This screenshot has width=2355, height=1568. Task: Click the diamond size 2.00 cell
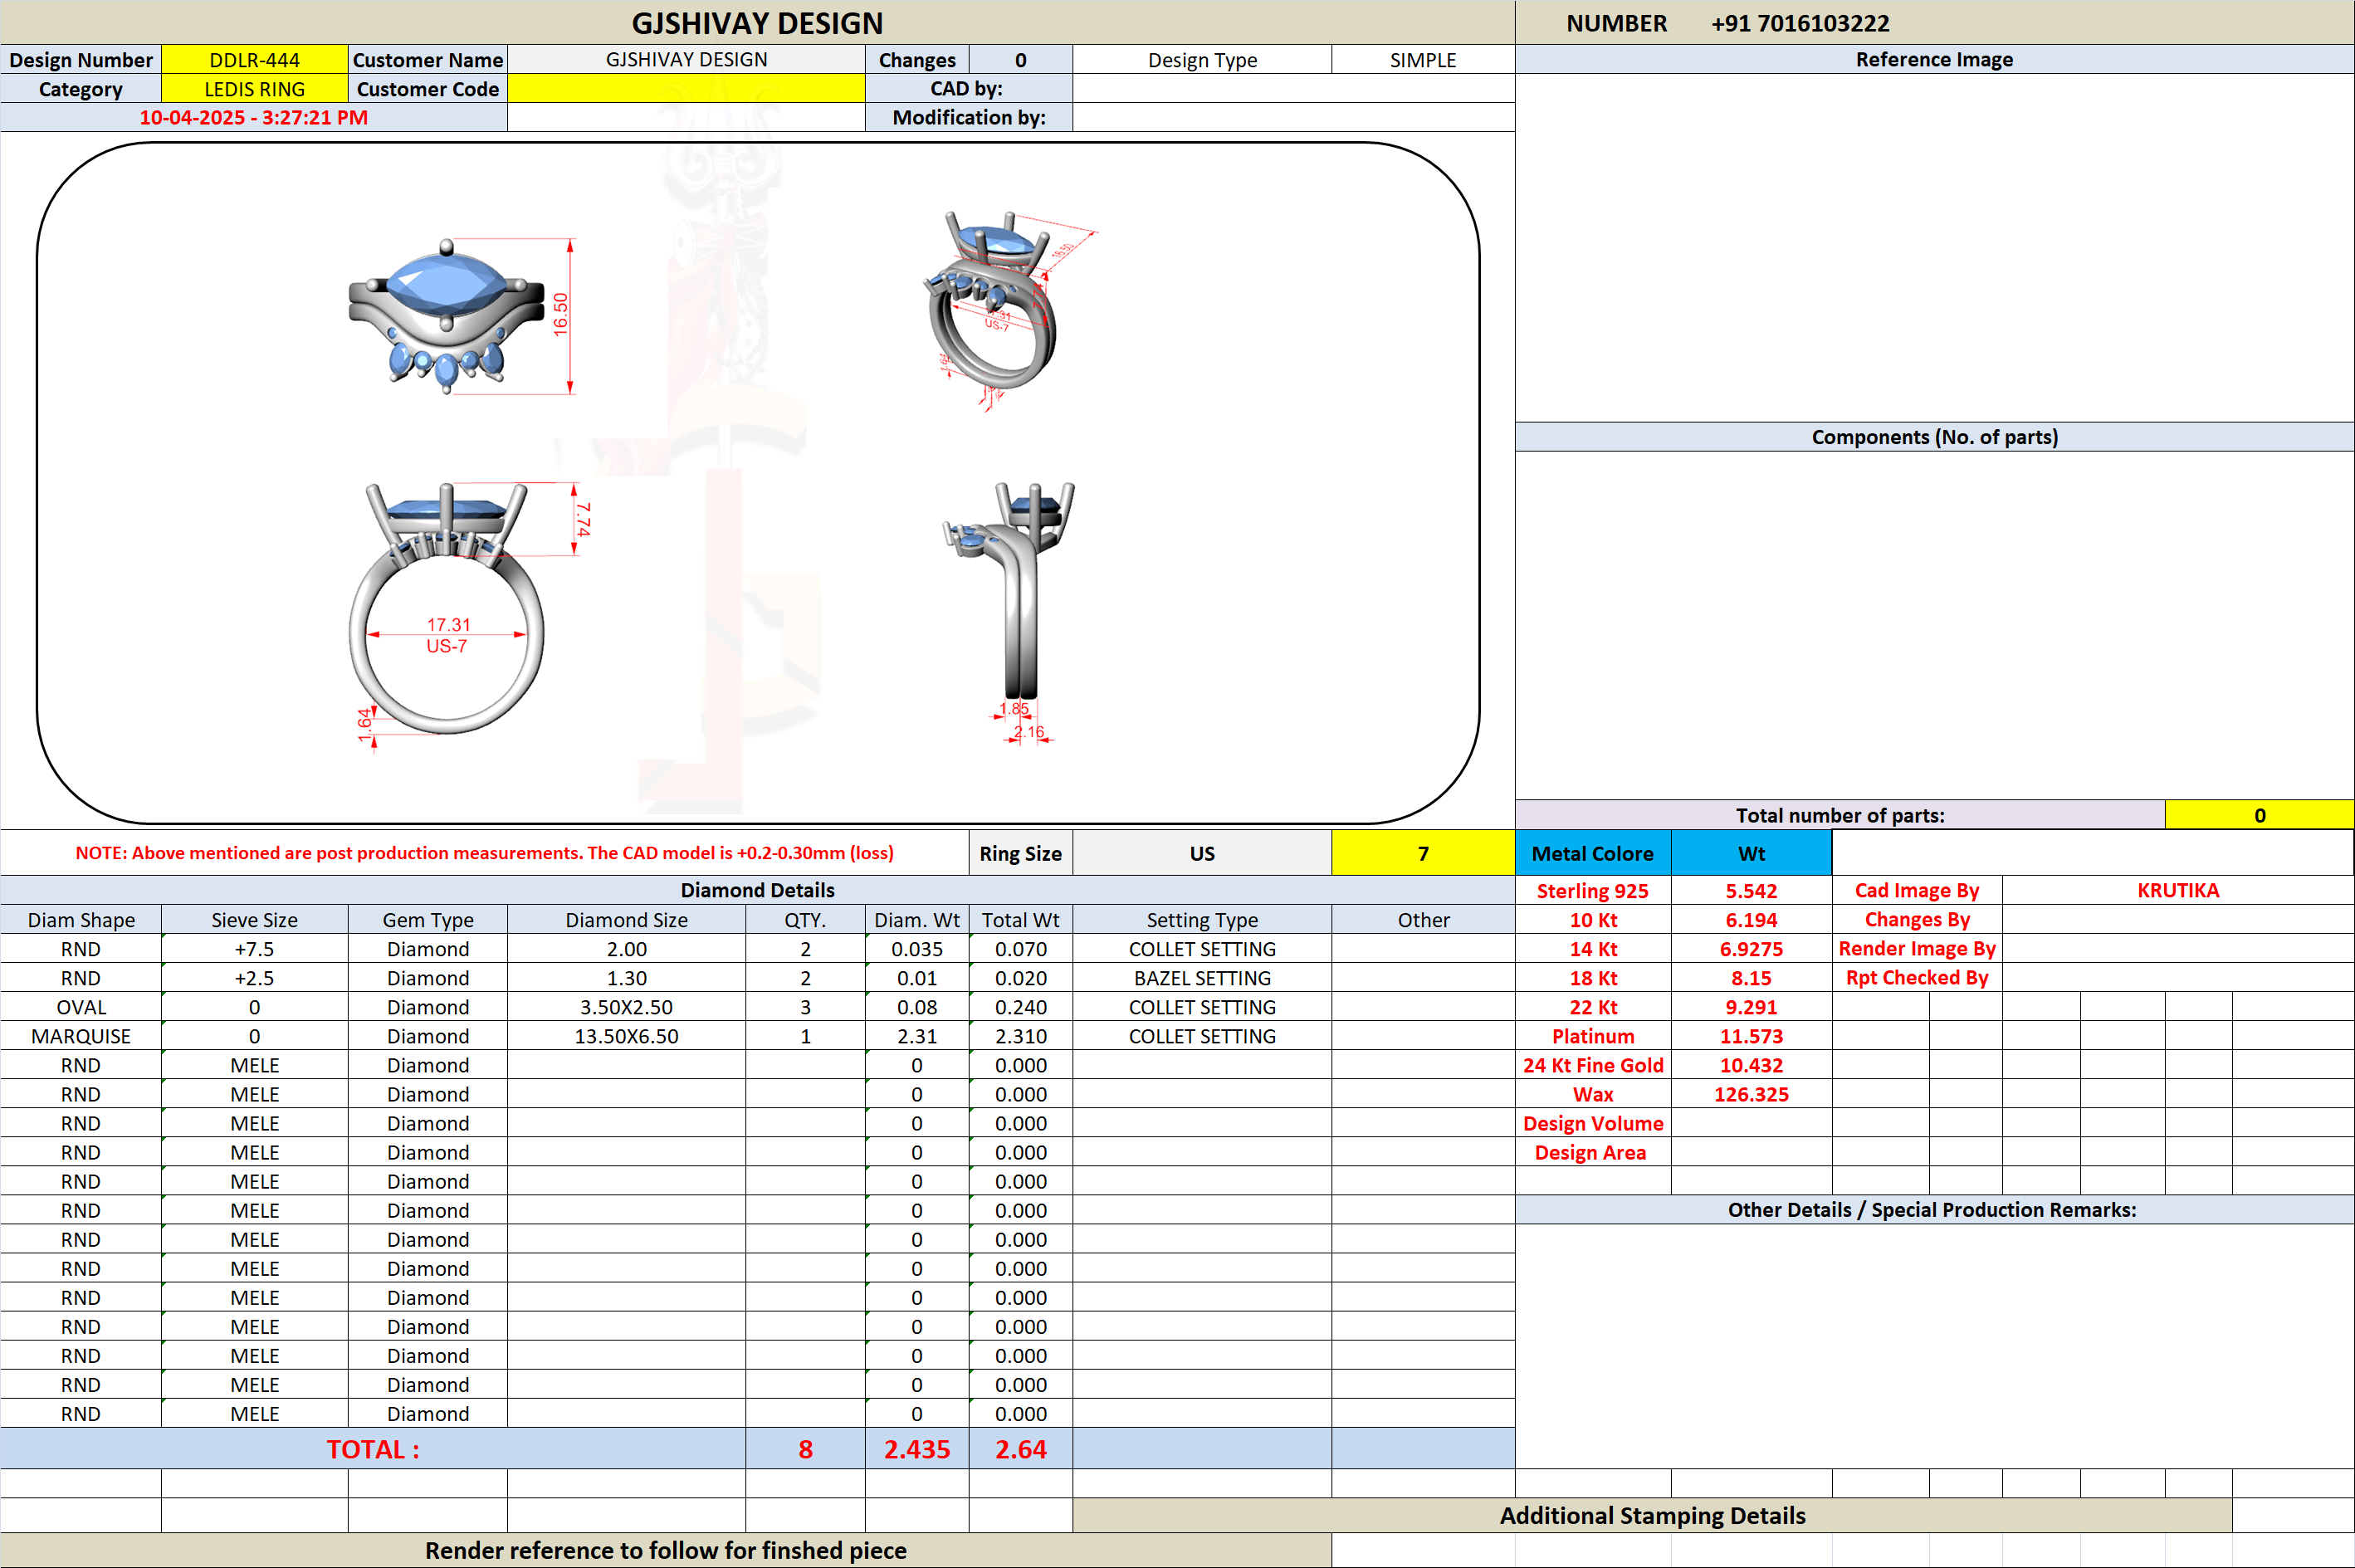tap(626, 949)
